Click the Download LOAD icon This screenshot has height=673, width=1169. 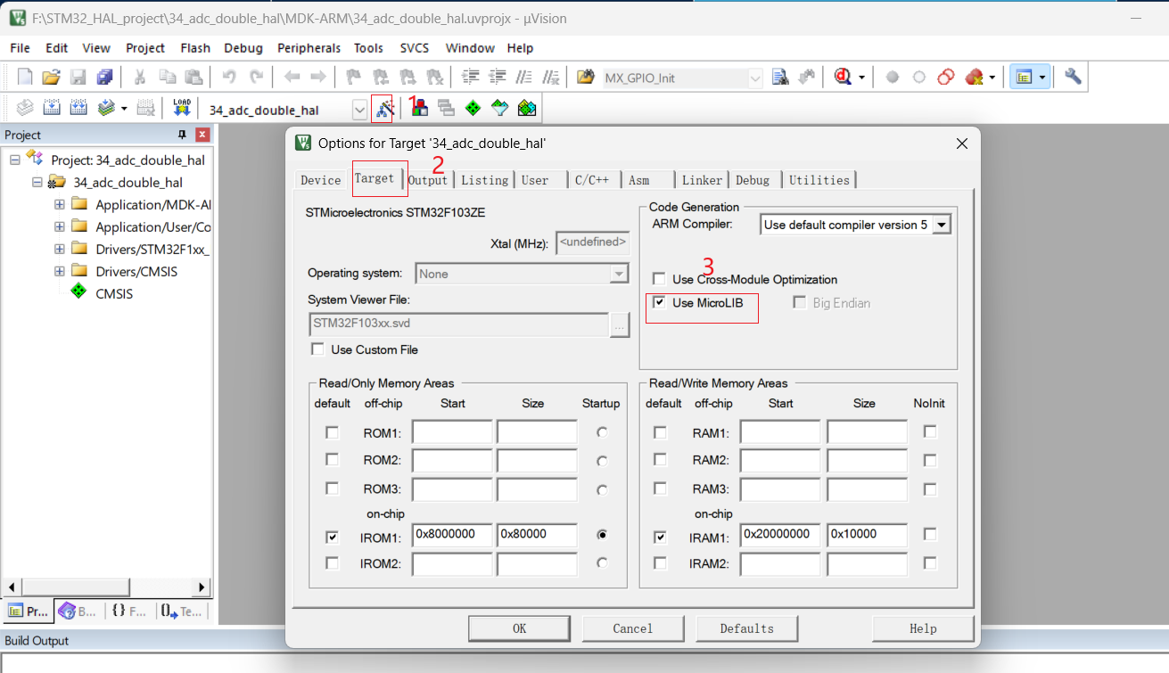182,109
